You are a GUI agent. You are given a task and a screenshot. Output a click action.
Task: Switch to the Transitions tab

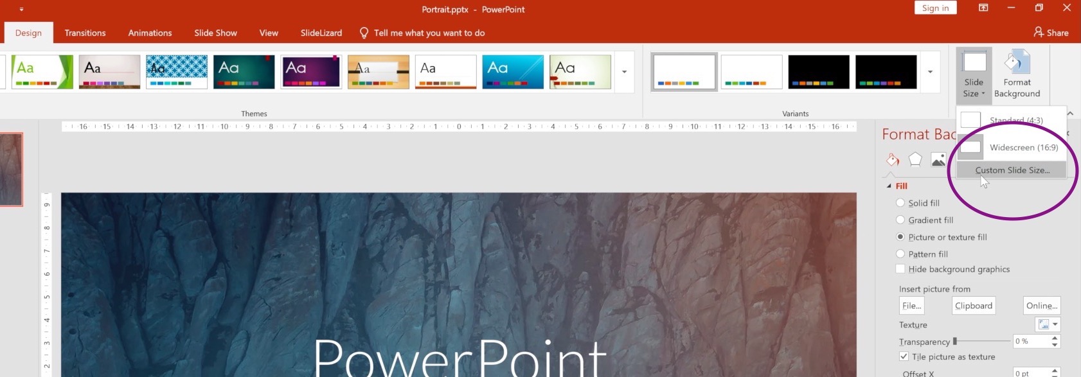85,33
